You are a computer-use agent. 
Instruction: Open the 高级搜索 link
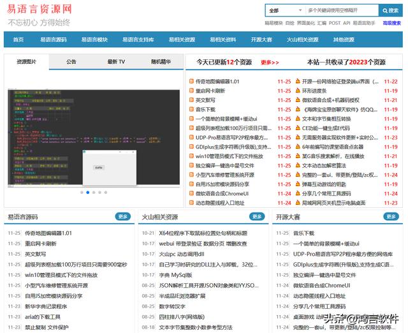click(391, 23)
